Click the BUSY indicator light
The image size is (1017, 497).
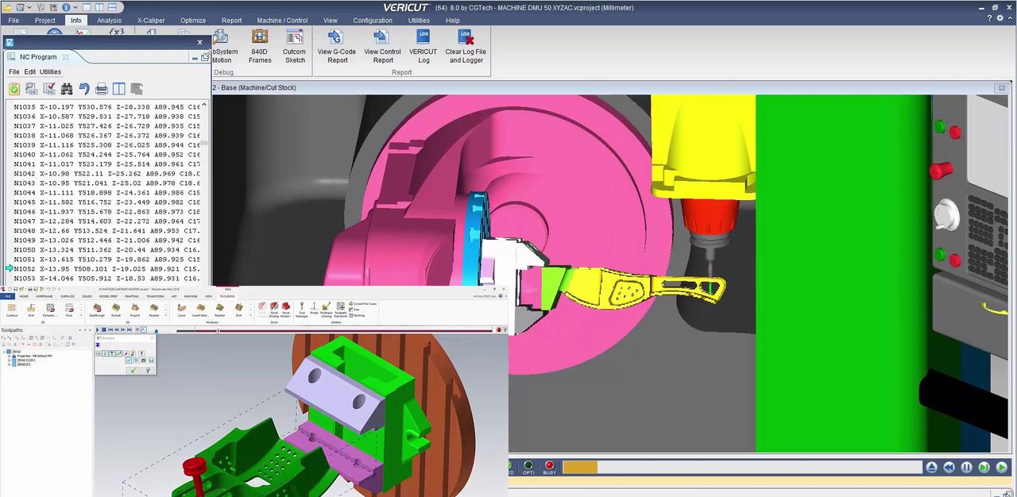tap(550, 467)
